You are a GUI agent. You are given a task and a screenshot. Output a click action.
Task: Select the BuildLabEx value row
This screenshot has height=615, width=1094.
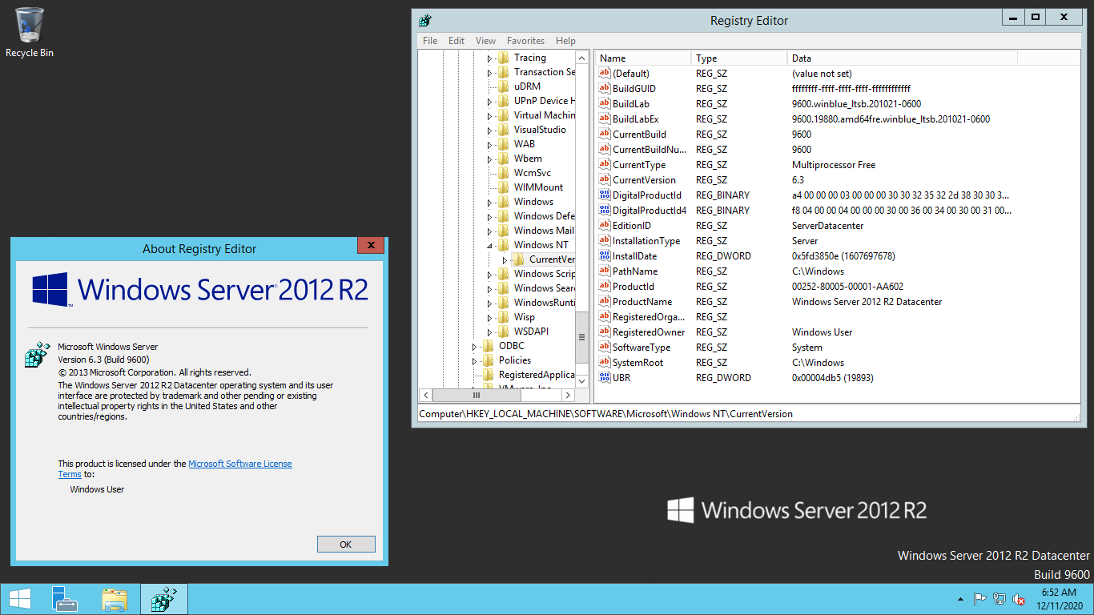click(x=806, y=119)
